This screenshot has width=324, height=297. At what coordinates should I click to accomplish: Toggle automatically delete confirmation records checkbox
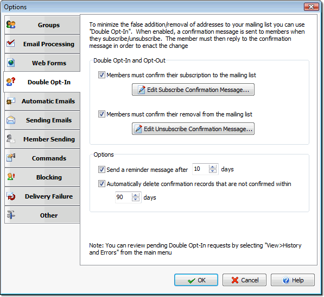(x=101, y=184)
